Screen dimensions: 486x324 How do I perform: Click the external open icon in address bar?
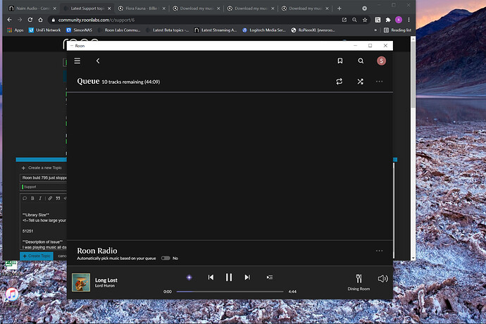[x=344, y=20]
